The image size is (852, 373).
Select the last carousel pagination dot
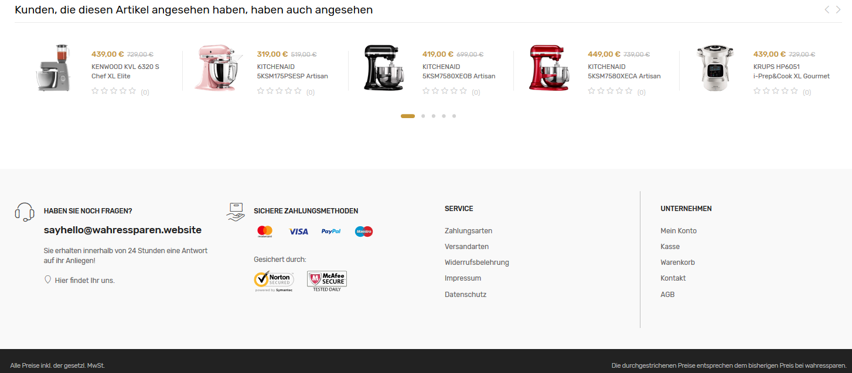click(454, 116)
